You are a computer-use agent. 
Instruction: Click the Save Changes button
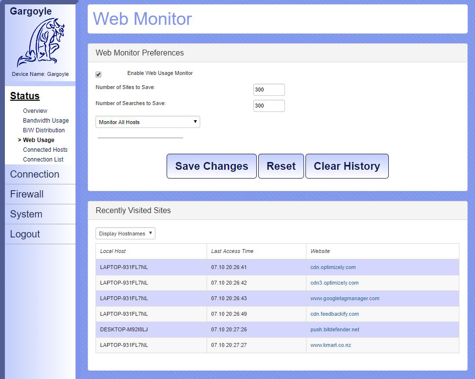(211, 166)
